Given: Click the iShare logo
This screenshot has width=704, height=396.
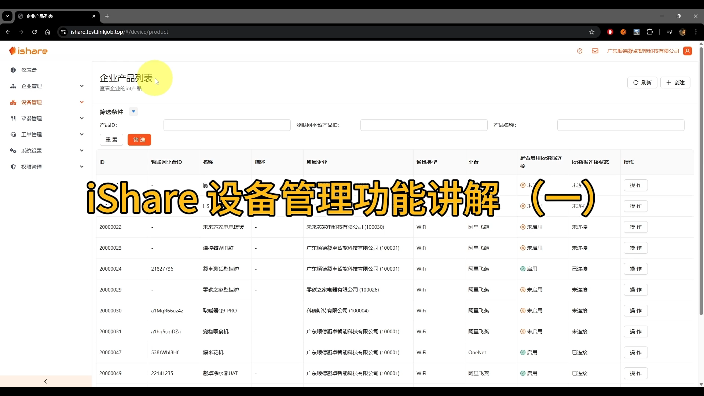Looking at the screenshot, I should (28, 51).
